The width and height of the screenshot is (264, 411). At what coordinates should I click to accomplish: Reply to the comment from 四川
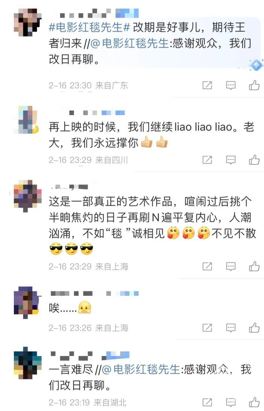pos(231,160)
